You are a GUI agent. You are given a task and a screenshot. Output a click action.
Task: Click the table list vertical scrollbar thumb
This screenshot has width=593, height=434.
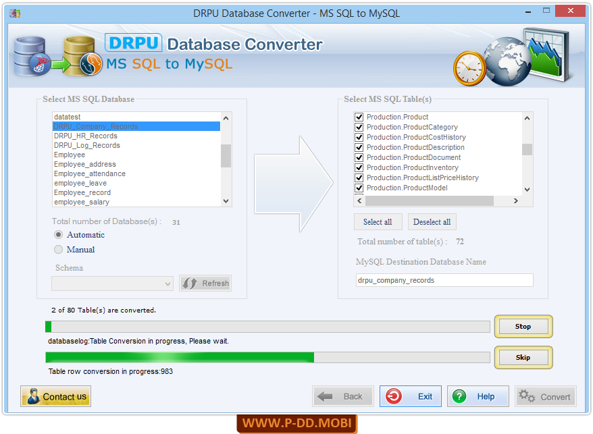coord(527,149)
